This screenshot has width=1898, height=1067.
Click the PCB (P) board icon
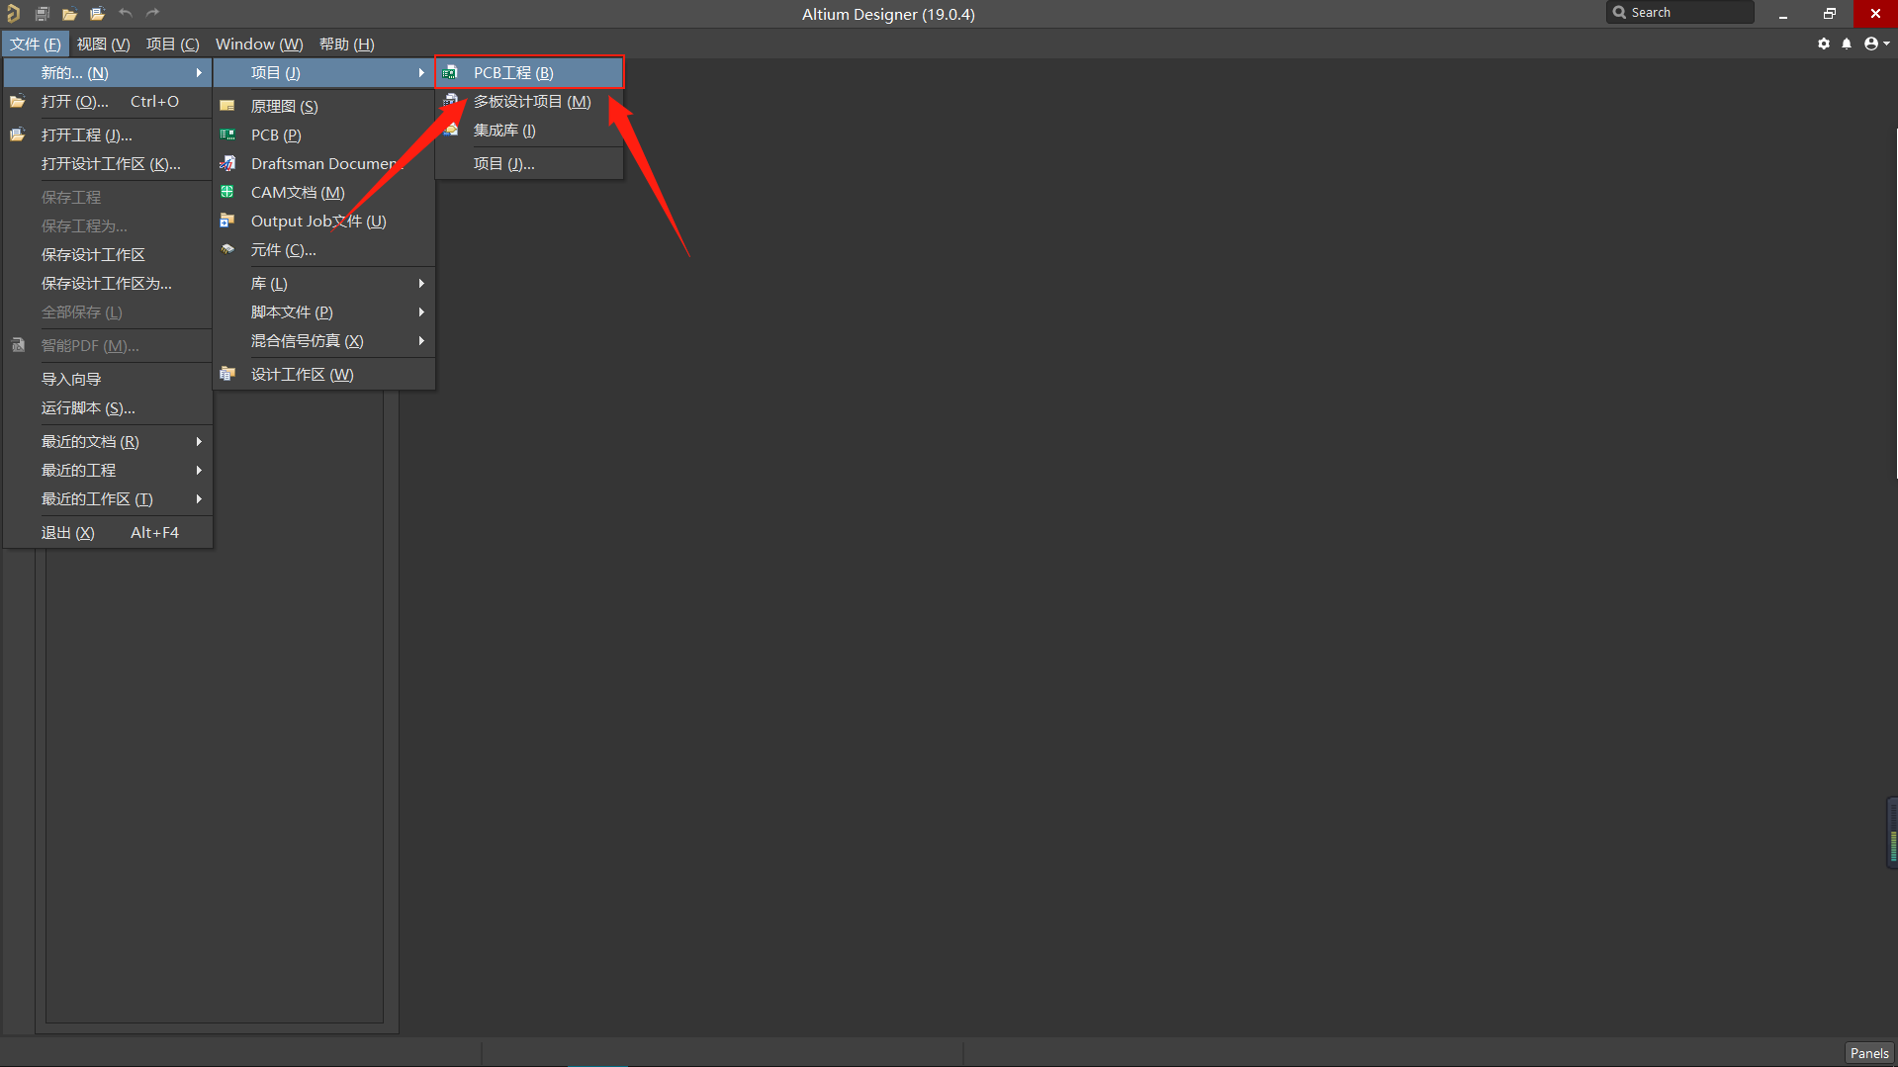pyautogui.click(x=227, y=134)
